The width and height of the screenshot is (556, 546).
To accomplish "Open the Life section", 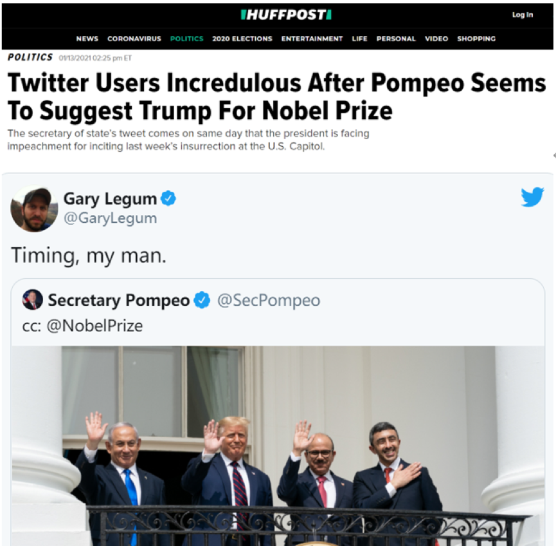I will pyautogui.click(x=359, y=39).
